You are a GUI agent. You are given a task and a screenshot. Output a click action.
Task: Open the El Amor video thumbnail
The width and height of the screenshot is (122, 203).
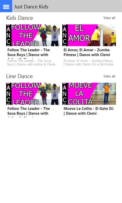coord(89,35)
